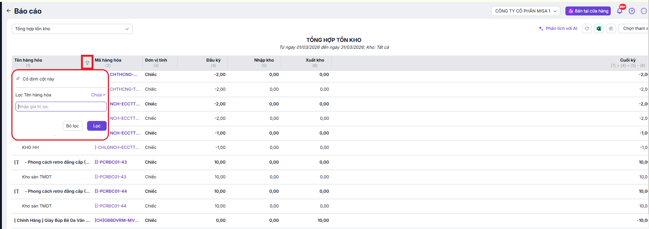The image size is (649, 229).
Task: Open the Chọn tham số dropdown
Action: point(634,29)
